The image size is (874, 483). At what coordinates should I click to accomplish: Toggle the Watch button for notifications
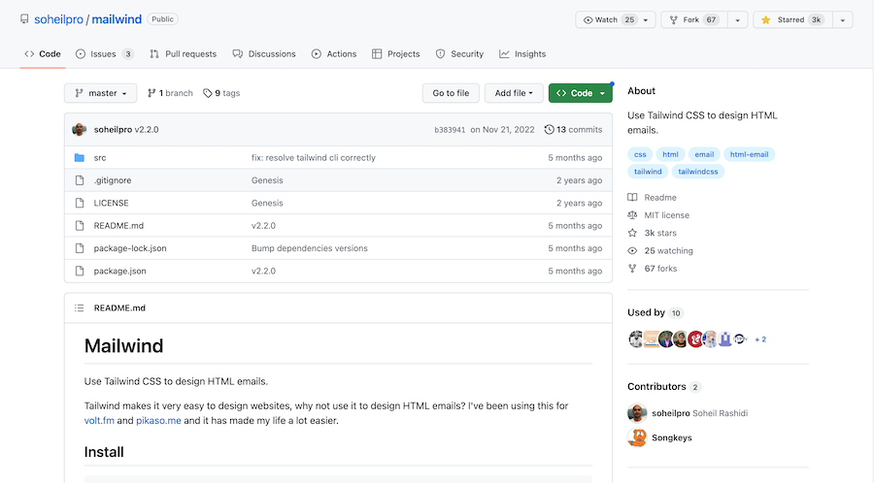click(x=611, y=19)
